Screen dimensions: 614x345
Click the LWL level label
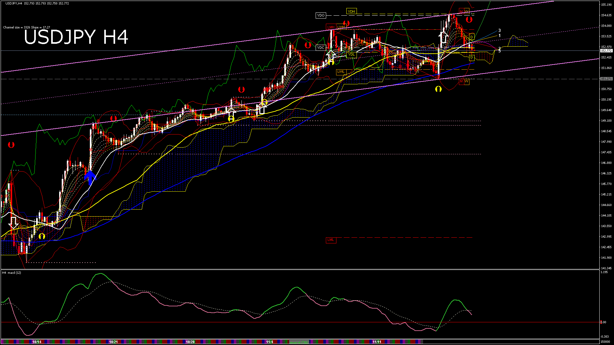tap(341, 72)
